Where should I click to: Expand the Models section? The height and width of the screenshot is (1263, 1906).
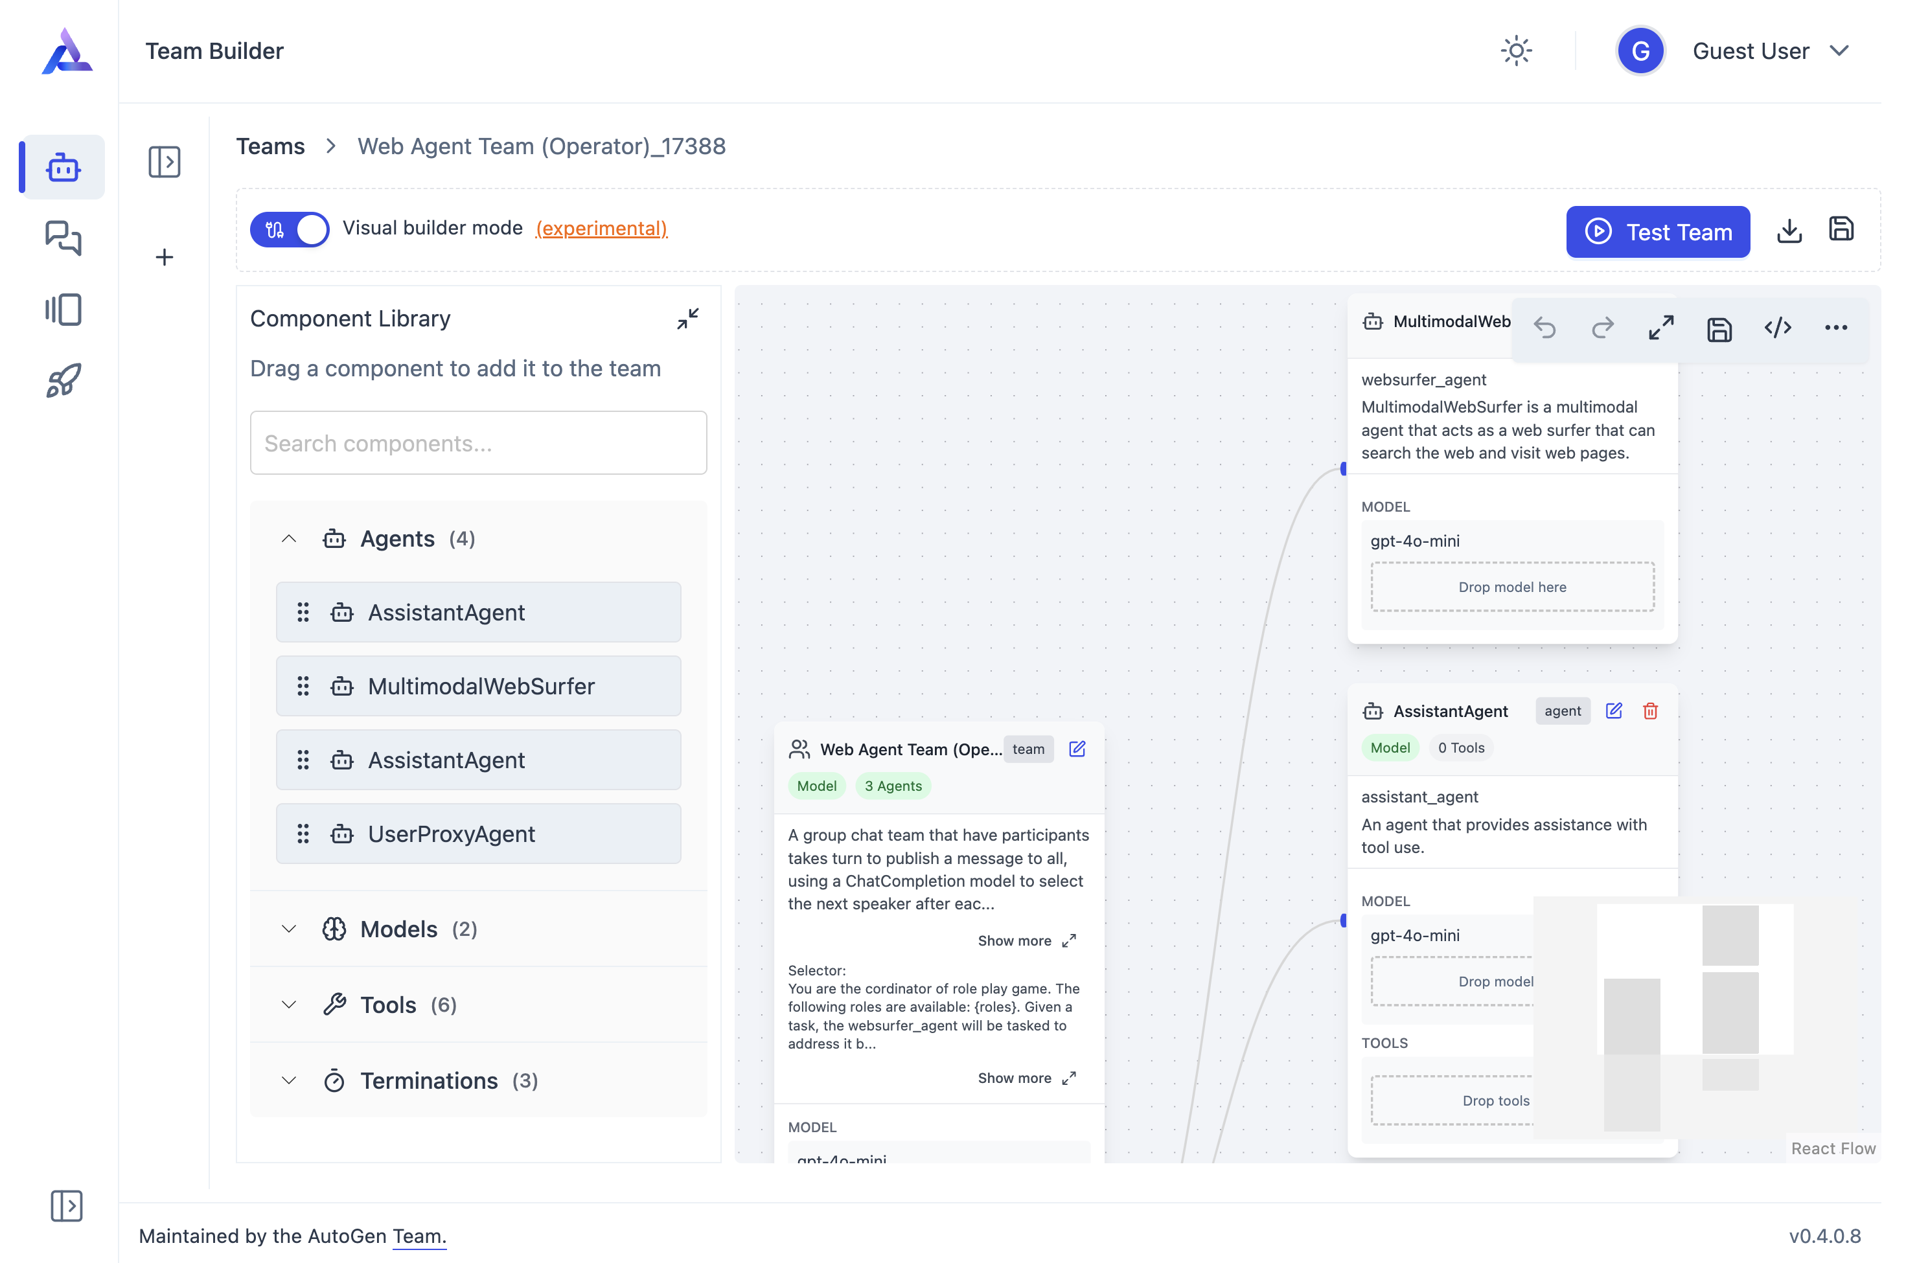[289, 928]
